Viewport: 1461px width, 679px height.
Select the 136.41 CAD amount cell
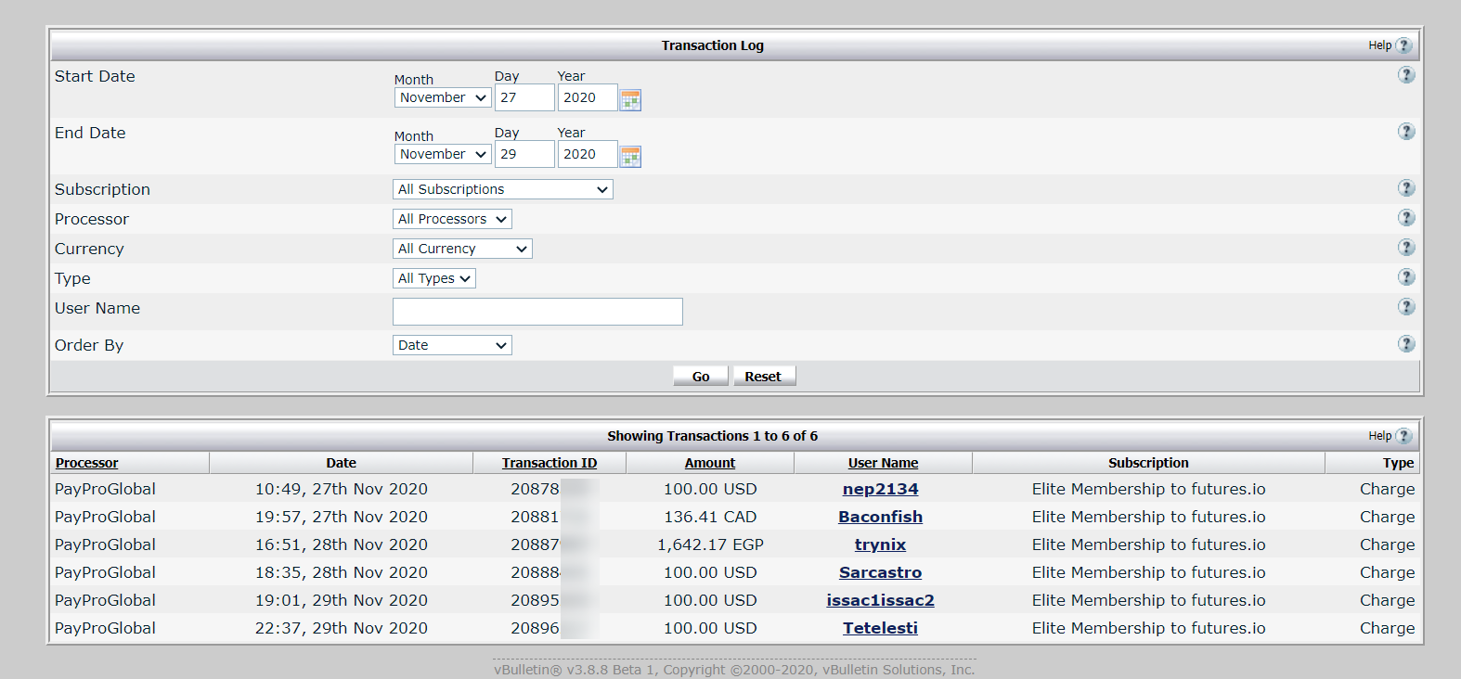[x=710, y=517]
